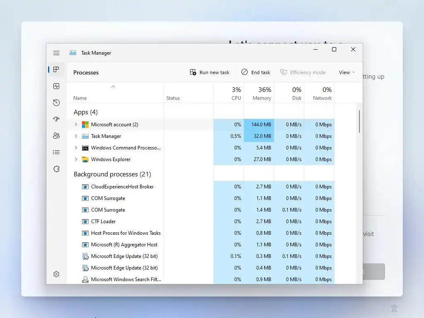Sort by the Status column header

tap(188, 93)
